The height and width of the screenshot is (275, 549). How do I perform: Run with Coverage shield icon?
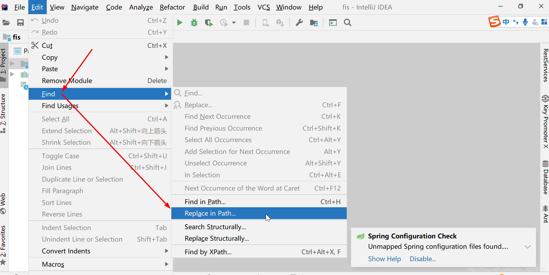point(209,22)
